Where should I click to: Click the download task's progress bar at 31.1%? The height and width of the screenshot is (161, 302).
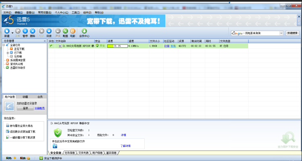(117, 46)
